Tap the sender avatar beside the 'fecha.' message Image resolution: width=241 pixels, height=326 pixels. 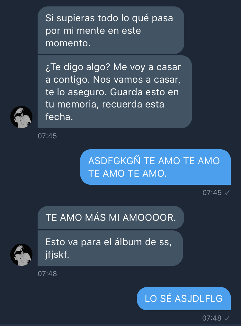(22, 117)
